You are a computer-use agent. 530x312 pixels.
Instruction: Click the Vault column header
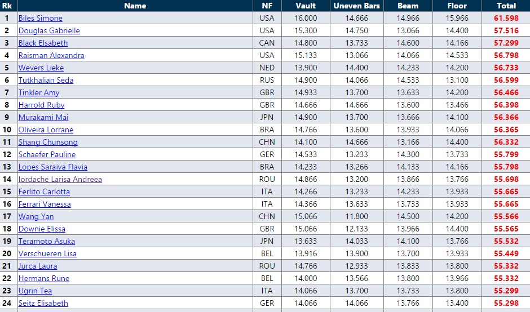(306, 6)
